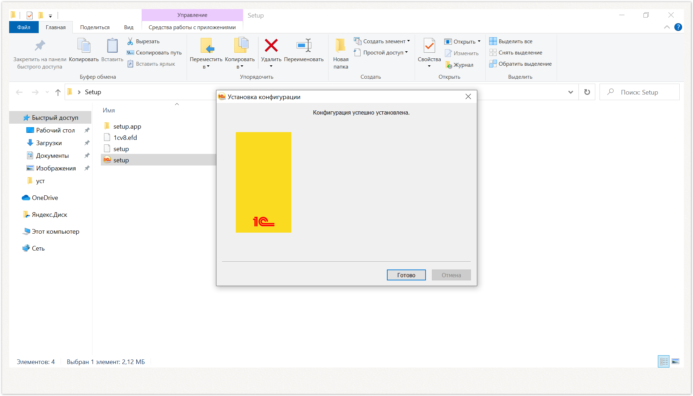Expand the Свойства dropdown arrow
Screen dimensions: 693x396
pos(429,66)
